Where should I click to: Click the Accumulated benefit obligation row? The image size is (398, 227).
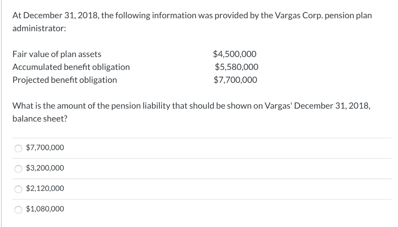pos(72,67)
